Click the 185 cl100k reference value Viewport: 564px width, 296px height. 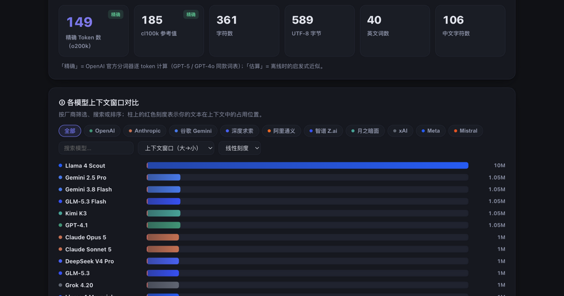click(x=152, y=20)
